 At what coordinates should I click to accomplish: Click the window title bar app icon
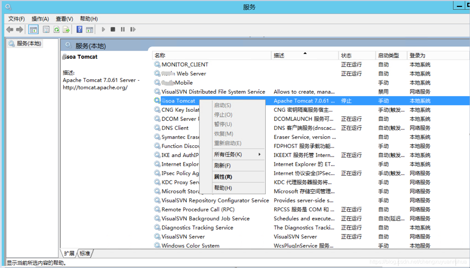tap(8, 7)
